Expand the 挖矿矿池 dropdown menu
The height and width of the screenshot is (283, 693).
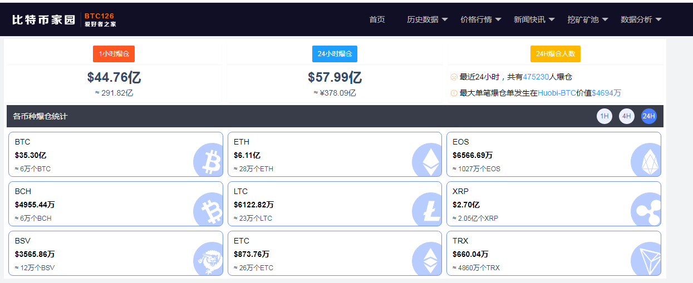[x=587, y=19]
